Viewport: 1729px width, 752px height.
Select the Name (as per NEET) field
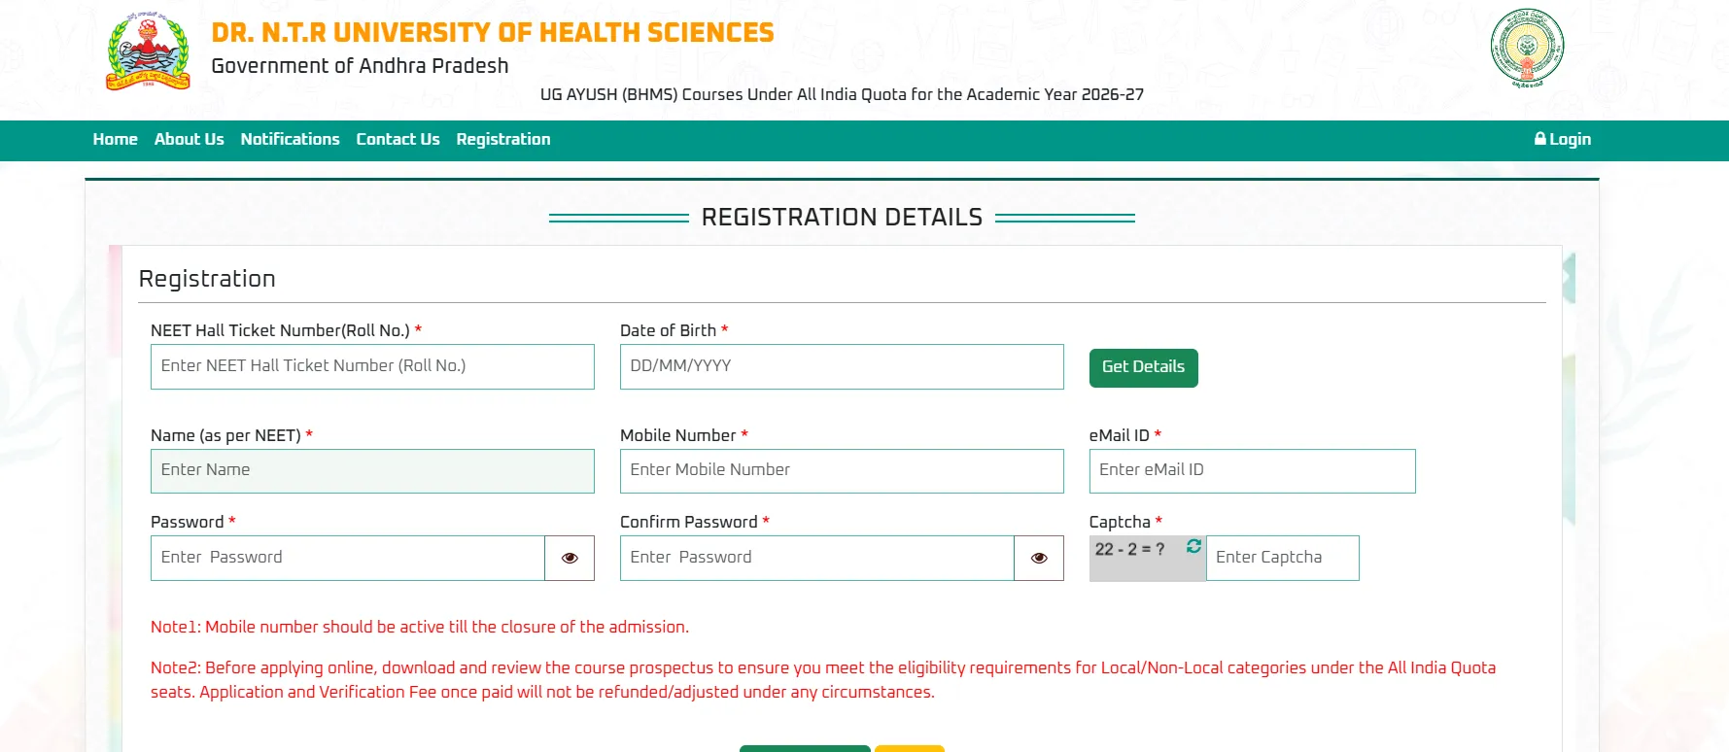372,470
